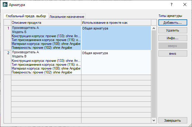
Task: Close the Арматура dialog window
Action: pos(185,5)
